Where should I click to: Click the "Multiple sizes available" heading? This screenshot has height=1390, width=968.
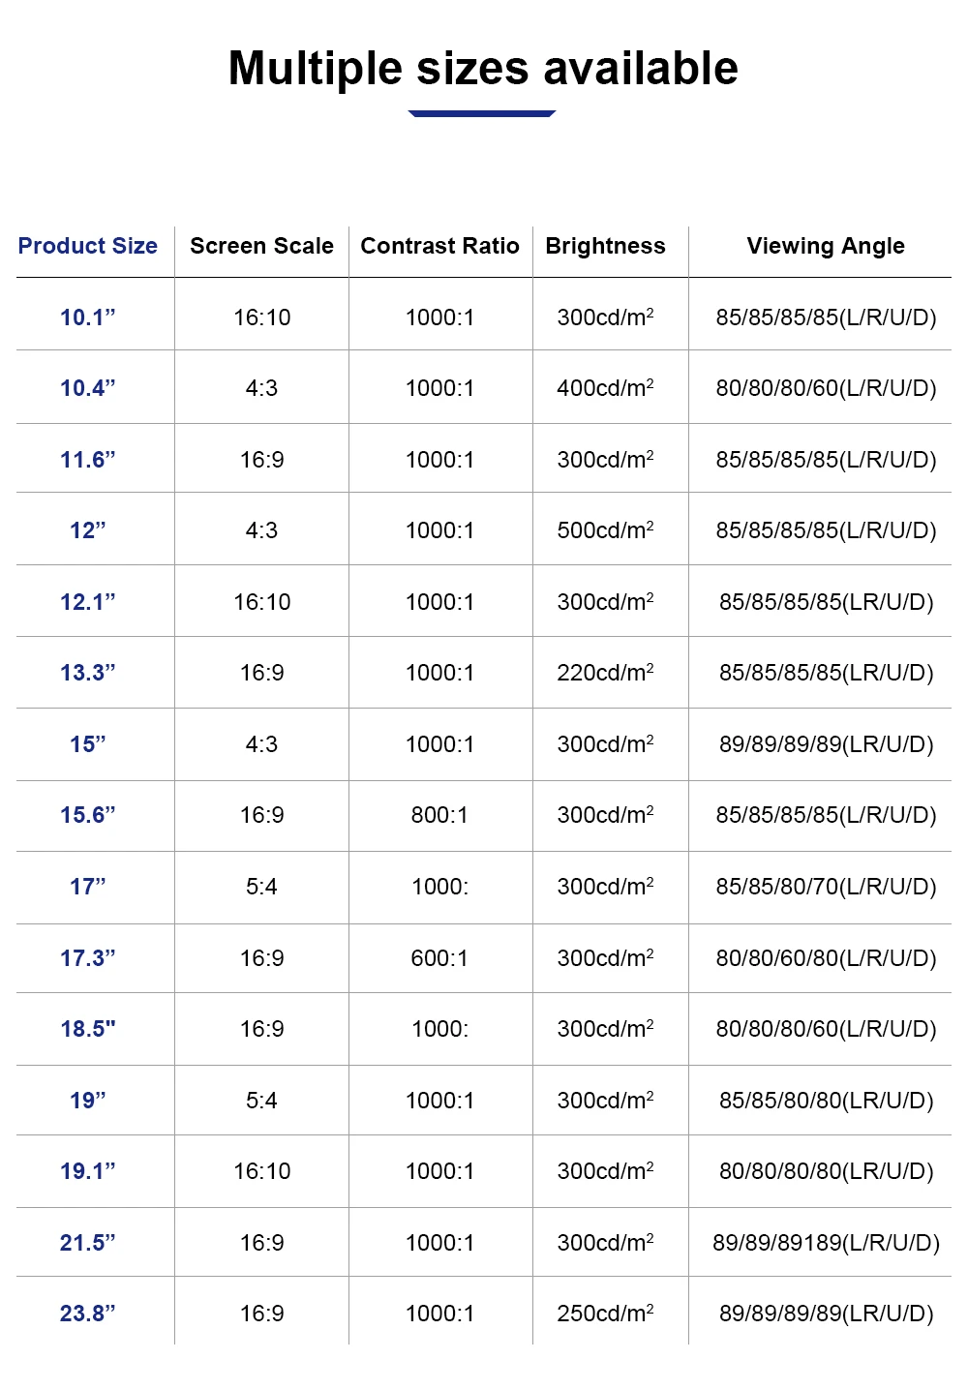pos(483,69)
